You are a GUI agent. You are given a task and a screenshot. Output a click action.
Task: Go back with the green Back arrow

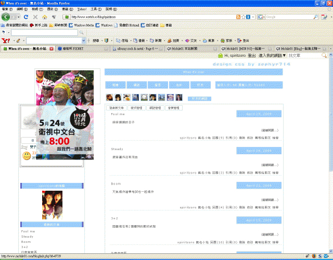tap(6, 17)
